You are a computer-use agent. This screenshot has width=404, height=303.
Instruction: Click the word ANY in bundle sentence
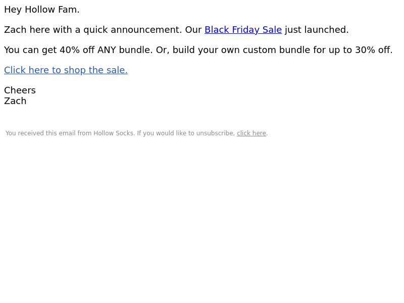pyautogui.click(x=107, y=50)
